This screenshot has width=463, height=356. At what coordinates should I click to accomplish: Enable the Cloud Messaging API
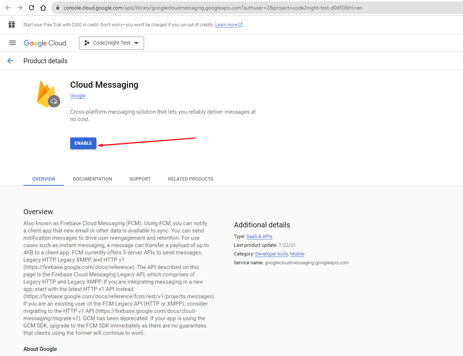83,143
